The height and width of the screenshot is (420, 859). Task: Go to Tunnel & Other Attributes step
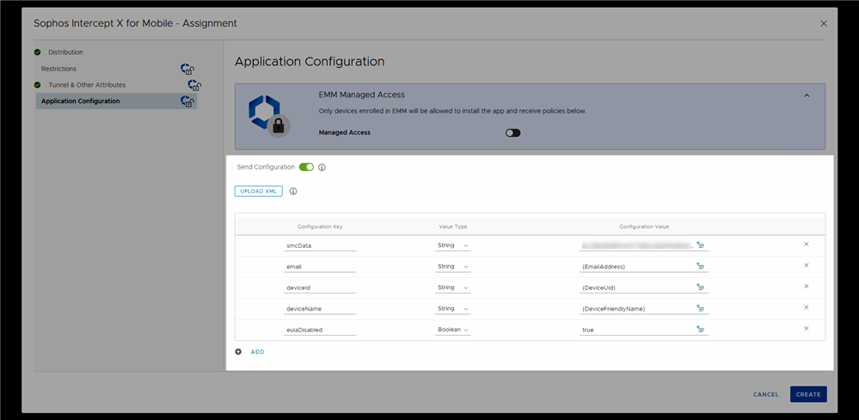click(87, 85)
